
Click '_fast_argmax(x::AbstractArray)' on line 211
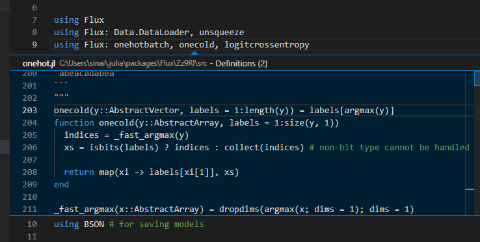[129, 209]
